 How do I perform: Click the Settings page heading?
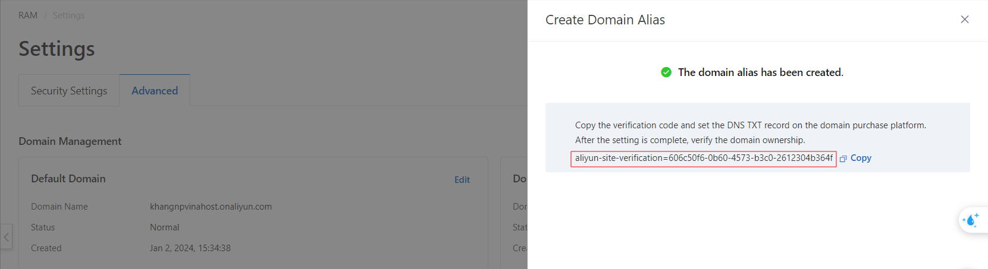(57, 49)
